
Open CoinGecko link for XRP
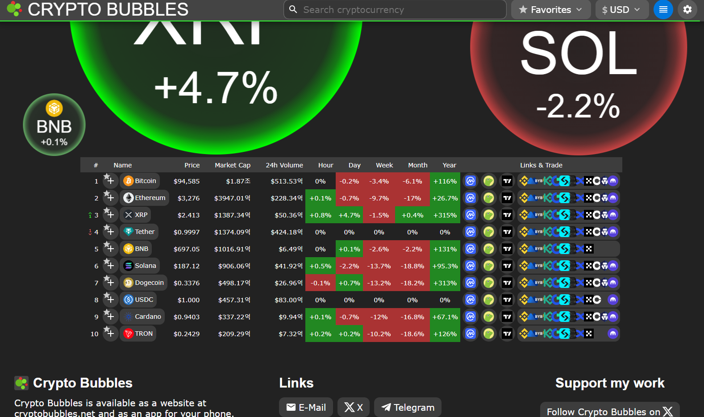(x=489, y=215)
